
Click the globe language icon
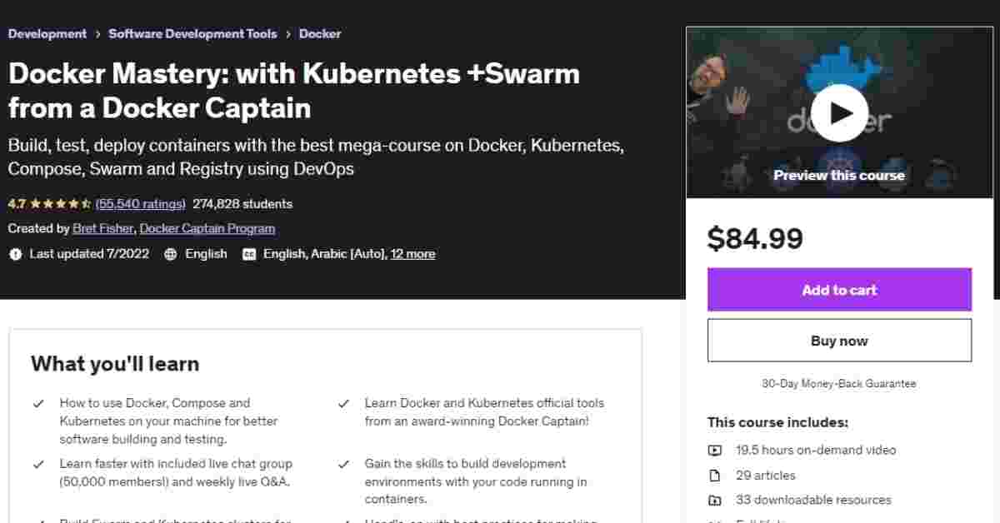click(x=171, y=254)
